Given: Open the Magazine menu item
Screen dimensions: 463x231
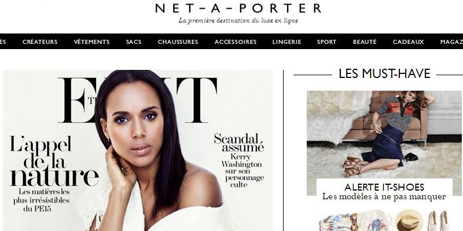Looking at the screenshot, I should pos(451,42).
